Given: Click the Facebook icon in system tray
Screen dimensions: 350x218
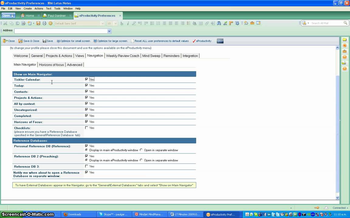Looking at the screenshot, I should (265, 214).
